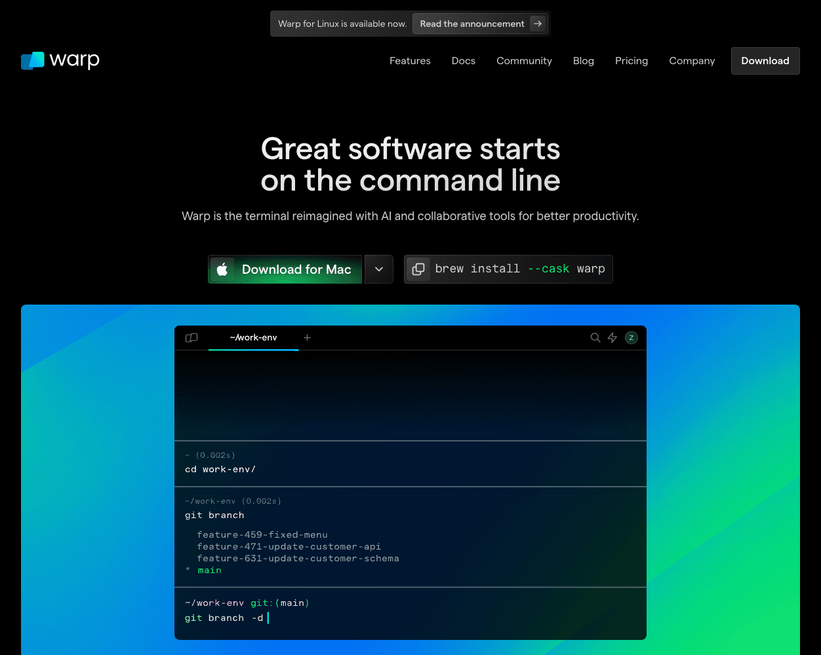The height and width of the screenshot is (655, 821).
Task: Expand the download platform dropdown chevron
Action: pyautogui.click(x=379, y=269)
